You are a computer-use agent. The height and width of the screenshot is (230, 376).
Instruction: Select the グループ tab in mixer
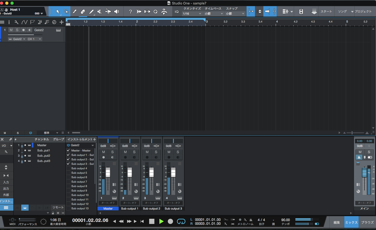(59, 139)
